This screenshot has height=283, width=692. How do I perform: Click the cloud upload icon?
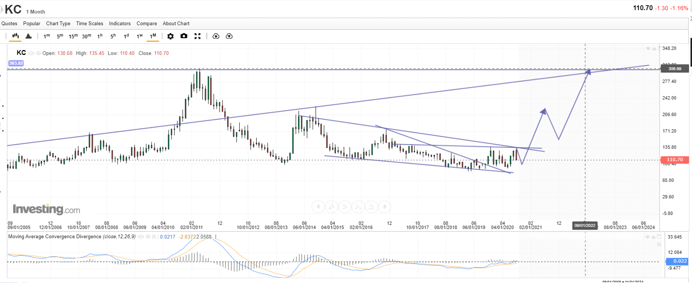point(229,36)
